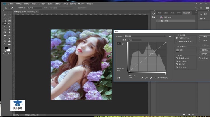Click the white point eyedropper in Curves

pyautogui.click(x=151, y=78)
